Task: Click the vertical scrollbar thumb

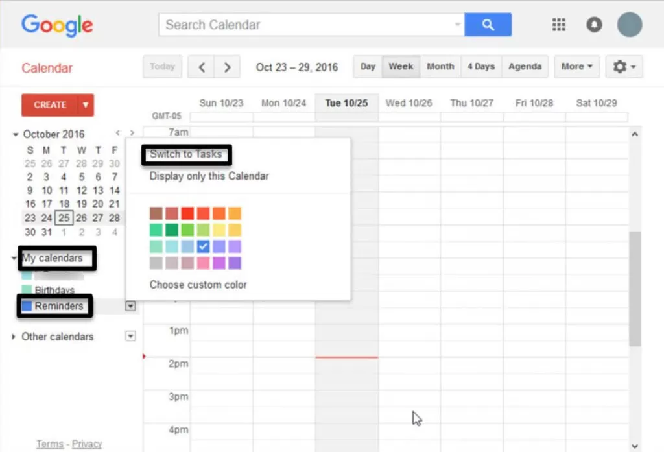Action: [635, 289]
